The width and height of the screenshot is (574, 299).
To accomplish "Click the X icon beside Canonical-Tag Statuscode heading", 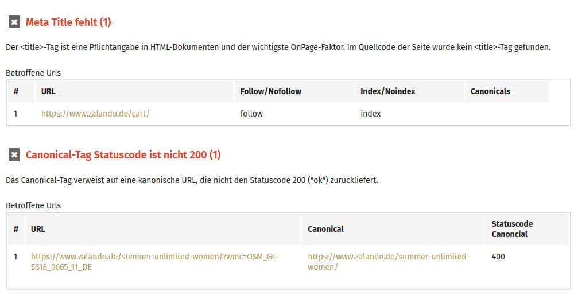I will click(x=14, y=155).
